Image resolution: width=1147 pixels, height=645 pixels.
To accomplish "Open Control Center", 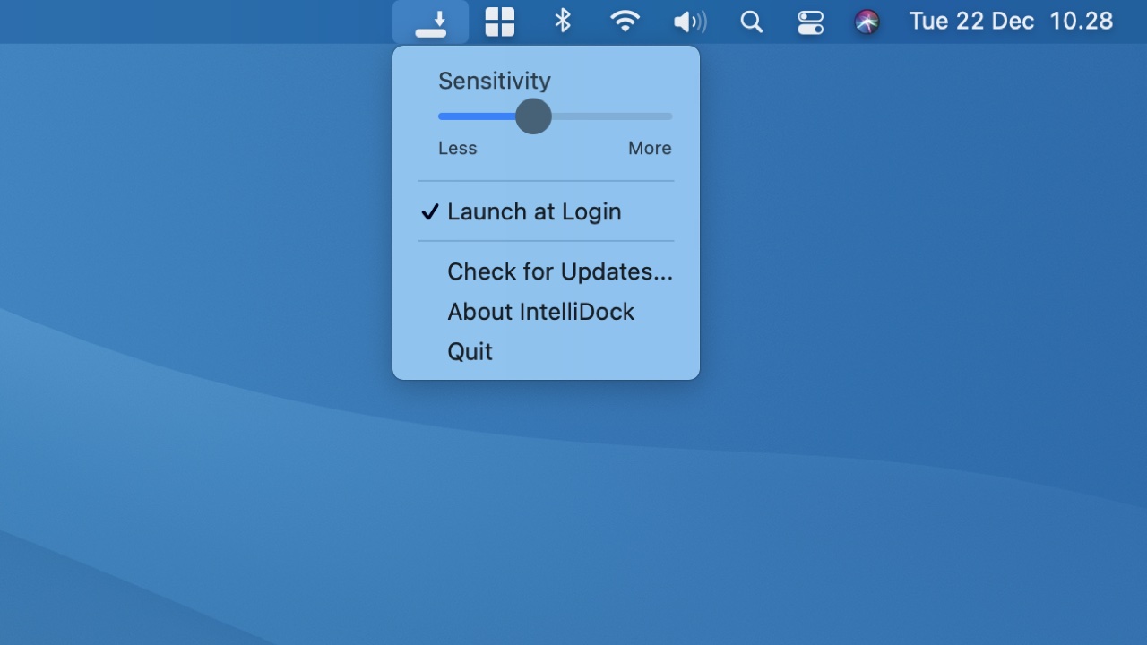I will 809,21.
